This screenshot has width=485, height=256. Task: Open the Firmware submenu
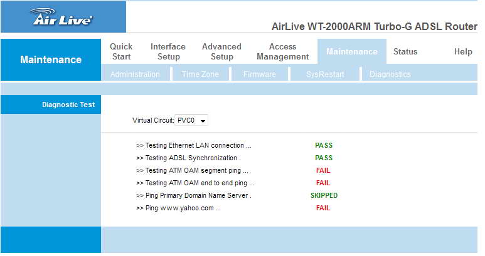click(260, 74)
